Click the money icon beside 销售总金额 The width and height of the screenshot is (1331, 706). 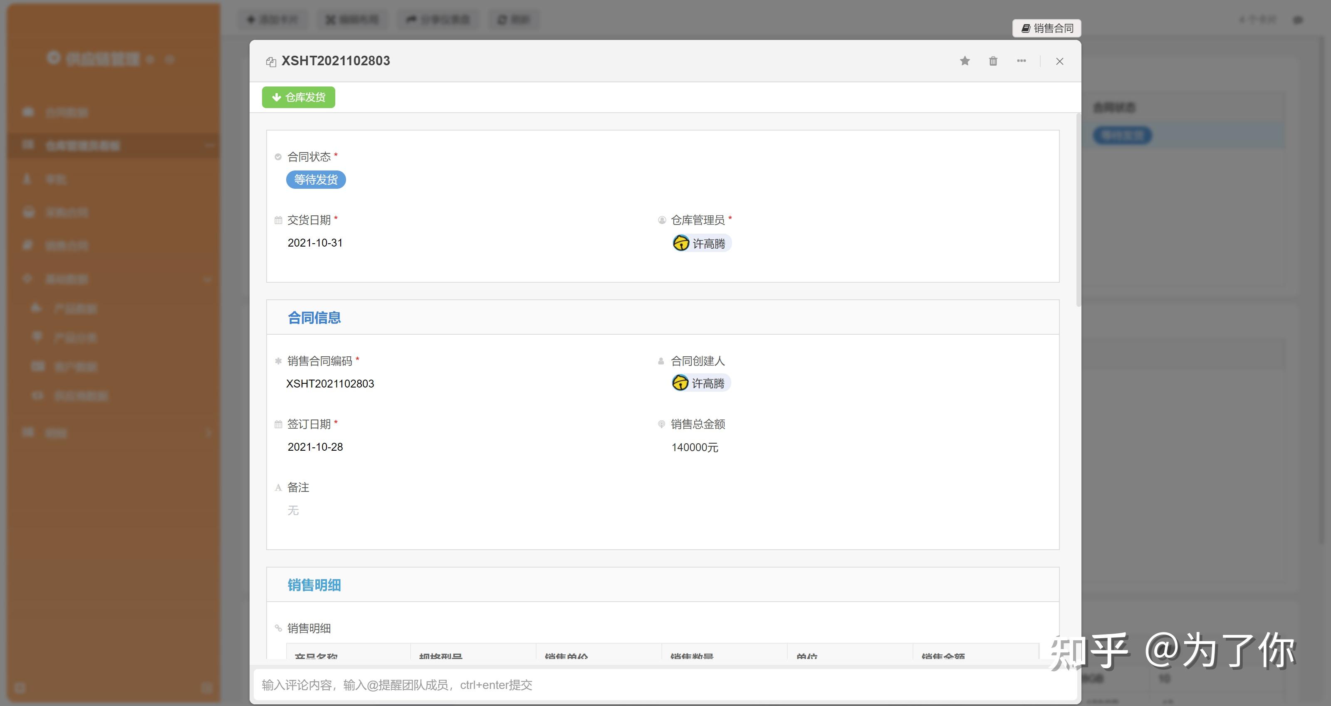pyautogui.click(x=661, y=424)
